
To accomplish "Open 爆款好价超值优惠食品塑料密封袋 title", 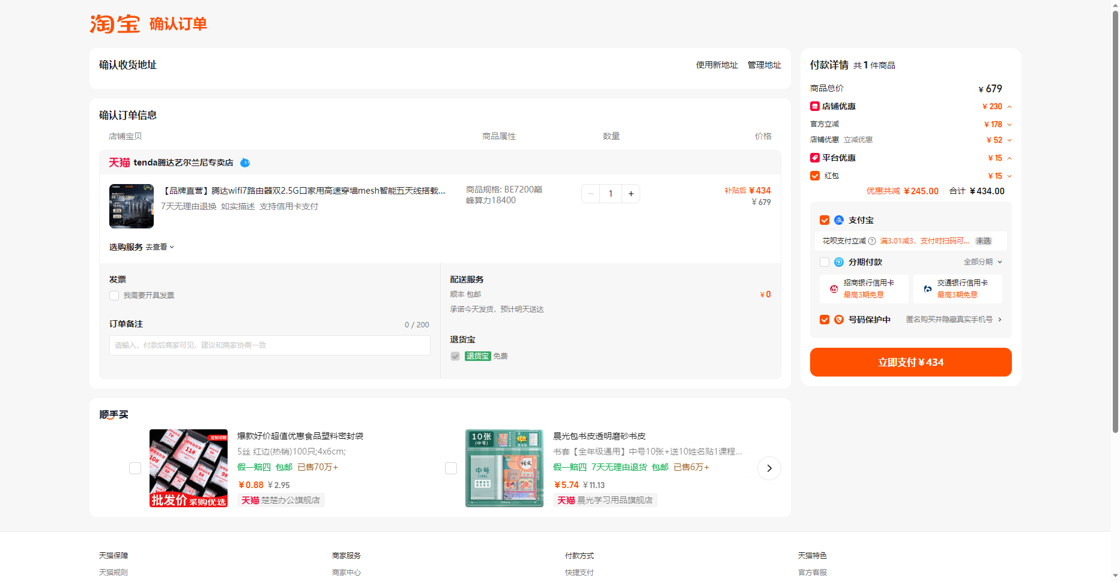I will [300, 436].
